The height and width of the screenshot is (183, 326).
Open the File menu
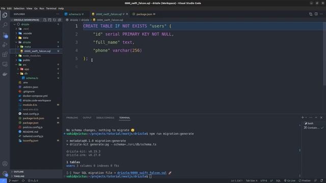[x=3, y=9]
